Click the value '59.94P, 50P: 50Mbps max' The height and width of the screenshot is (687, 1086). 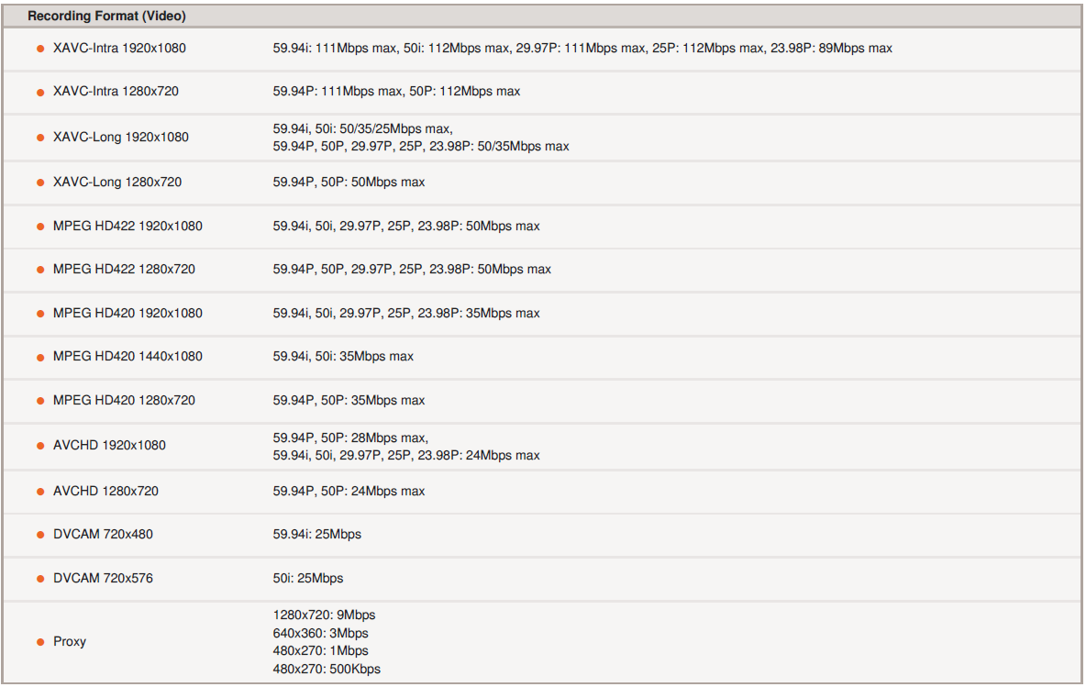tap(349, 183)
